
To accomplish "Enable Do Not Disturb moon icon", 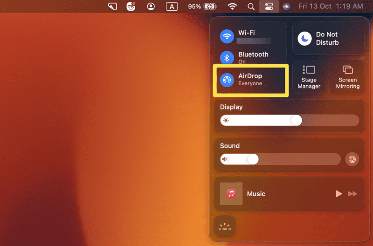I will coord(304,38).
